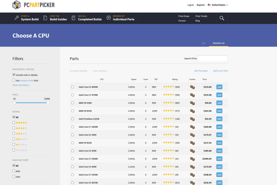Click the Log In link

(191, 5)
